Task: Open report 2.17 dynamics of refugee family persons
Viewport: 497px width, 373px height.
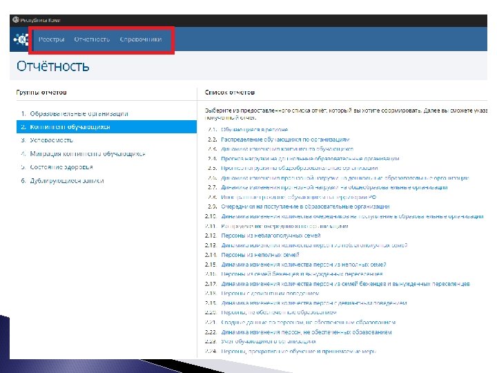Action: coord(346,284)
